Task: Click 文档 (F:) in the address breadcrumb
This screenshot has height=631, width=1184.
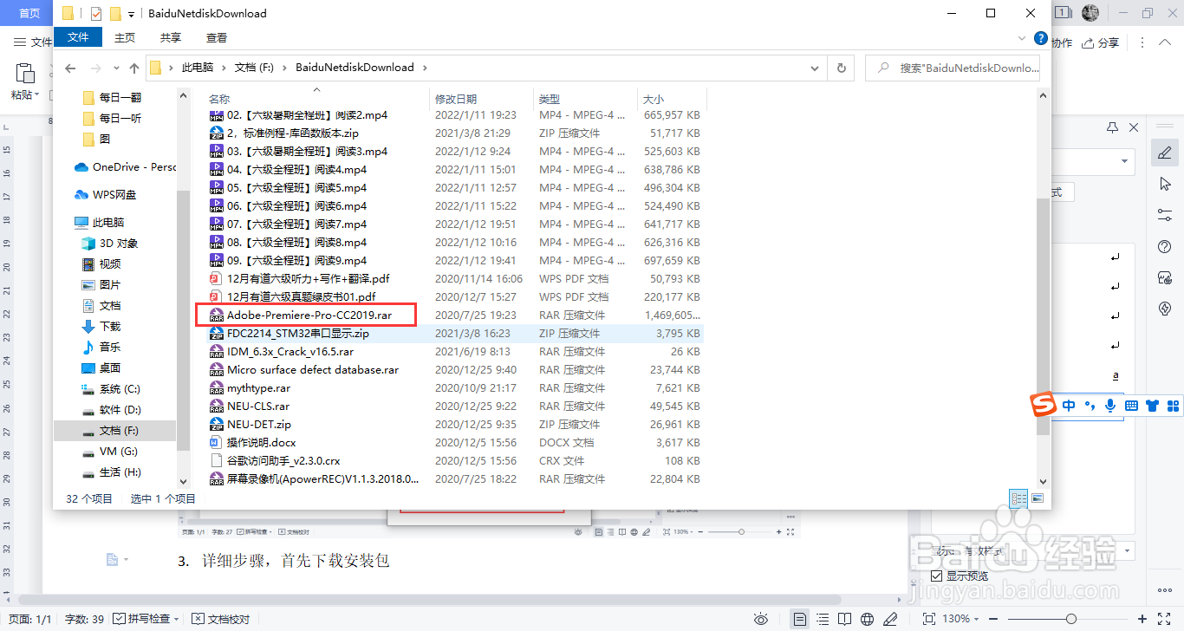Action: pyautogui.click(x=254, y=67)
